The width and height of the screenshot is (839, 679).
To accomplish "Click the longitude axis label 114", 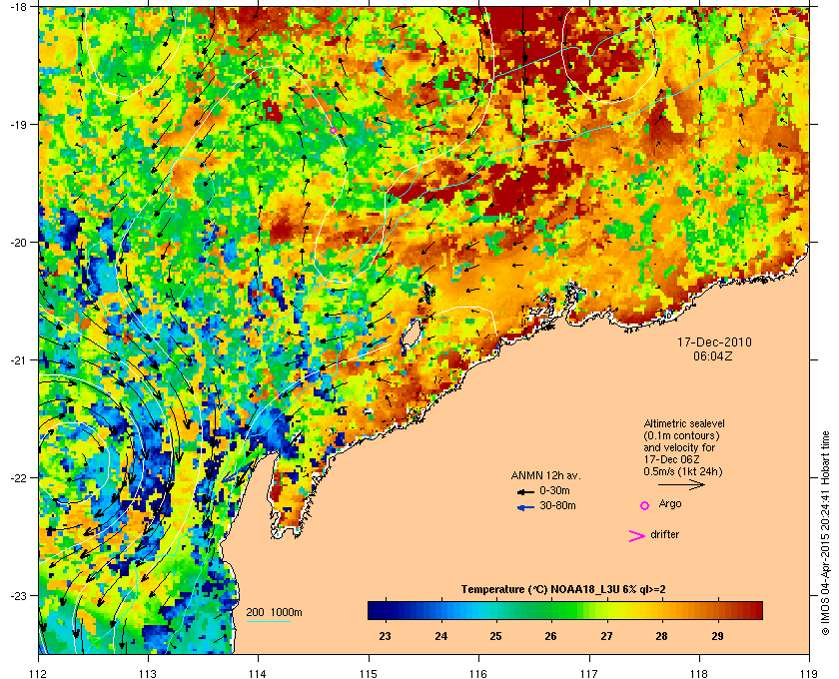I will [258, 673].
